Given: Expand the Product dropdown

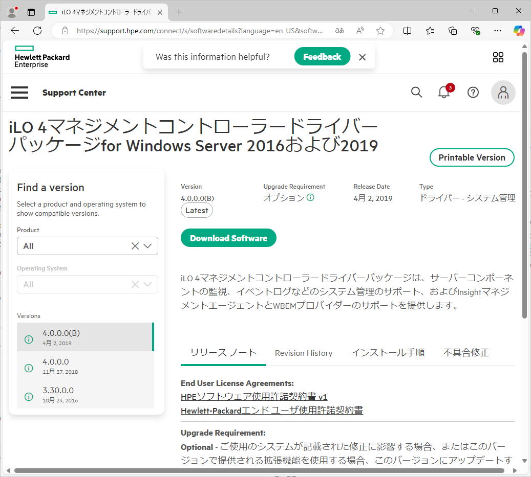Looking at the screenshot, I should (x=147, y=246).
